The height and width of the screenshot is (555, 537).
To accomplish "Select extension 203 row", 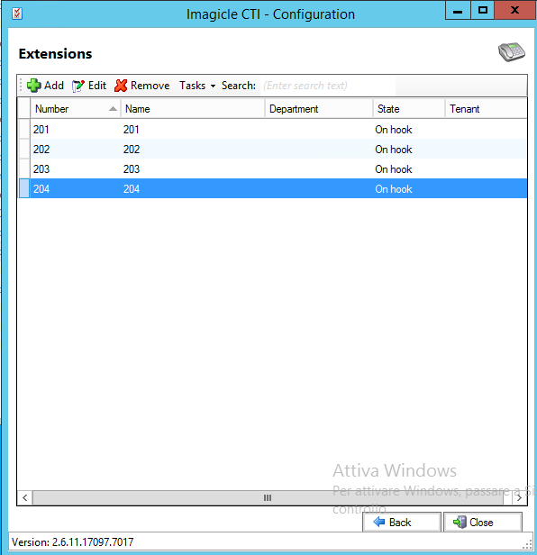I will 273,168.
